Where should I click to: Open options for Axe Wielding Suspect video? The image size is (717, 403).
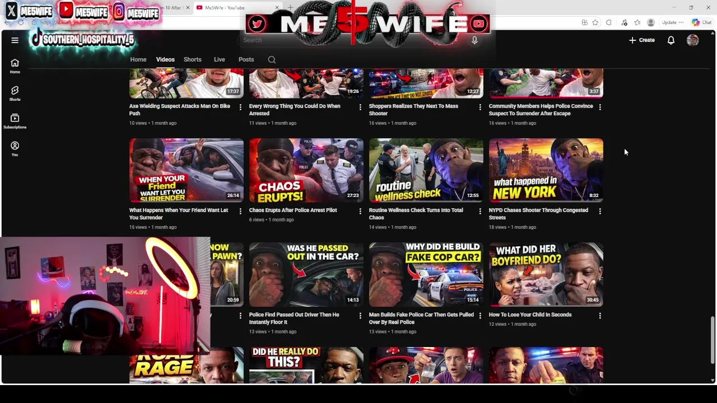pos(240,106)
